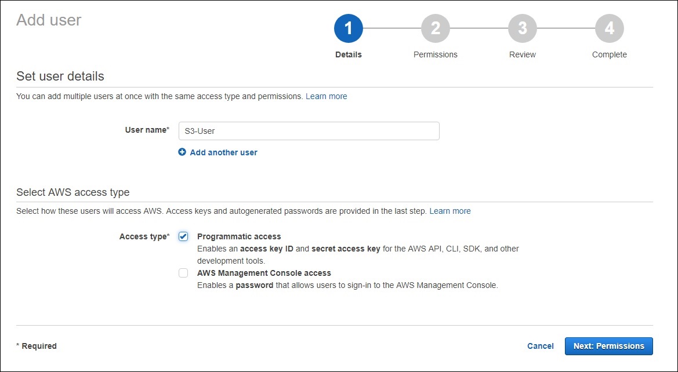This screenshot has height=372, width=678.
Task: Uncheck the Programmatic access checkbox
Action: [x=183, y=236]
